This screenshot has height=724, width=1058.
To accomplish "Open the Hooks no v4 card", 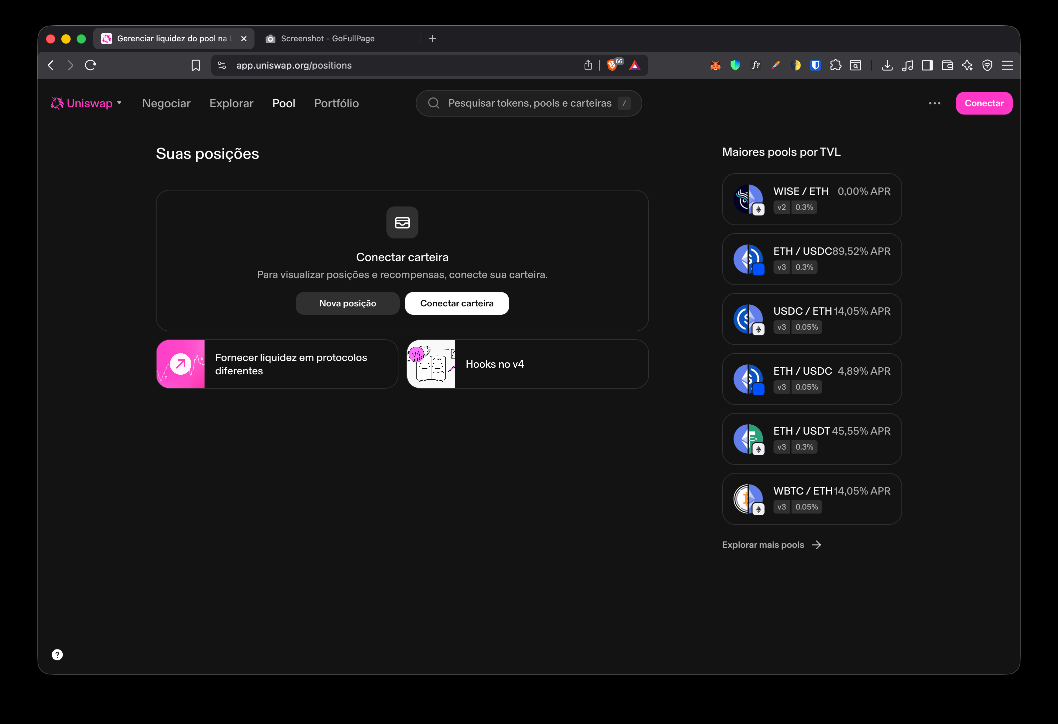I will [x=527, y=364].
